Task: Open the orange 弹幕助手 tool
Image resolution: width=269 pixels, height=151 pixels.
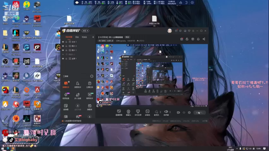Action: pyautogui.click(x=66, y=85)
